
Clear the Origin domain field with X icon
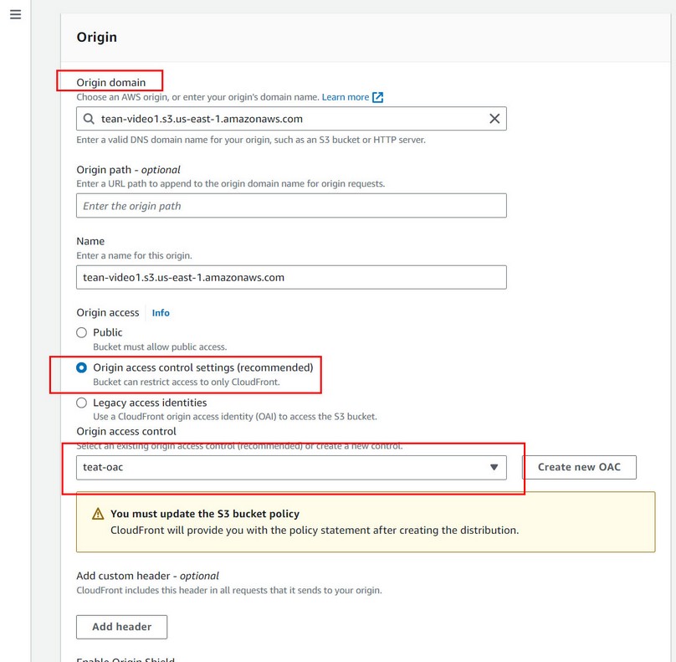pyautogui.click(x=494, y=119)
